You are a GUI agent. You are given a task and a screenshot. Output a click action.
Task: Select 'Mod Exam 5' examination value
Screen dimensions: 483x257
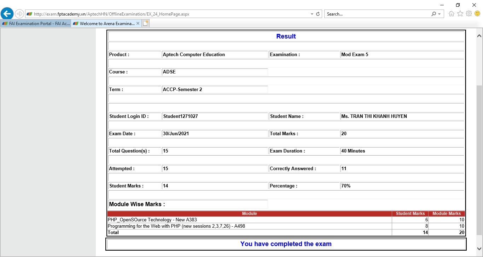[x=355, y=55]
